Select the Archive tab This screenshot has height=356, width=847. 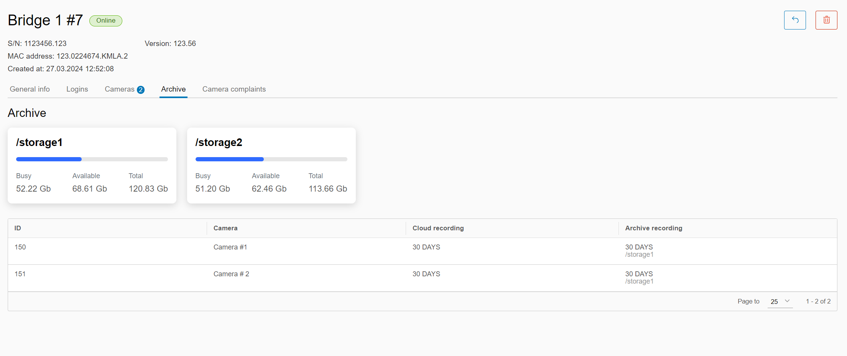173,89
